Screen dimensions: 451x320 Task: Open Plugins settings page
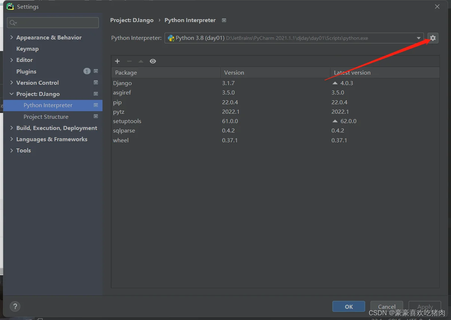[26, 71]
